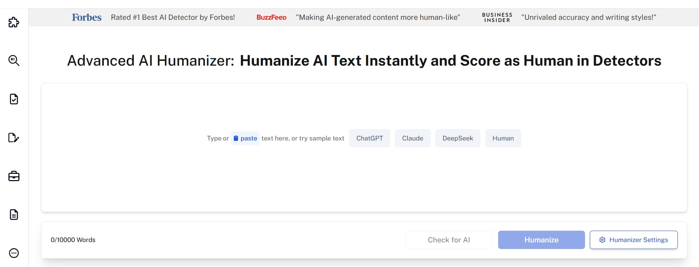
Task: Try the Claude sample text
Action: tap(412, 138)
